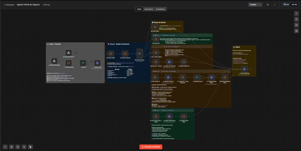Click the workflow name Agente Virtual de Seguros
This screenshot has width=301, height=151.
(29, 5)
